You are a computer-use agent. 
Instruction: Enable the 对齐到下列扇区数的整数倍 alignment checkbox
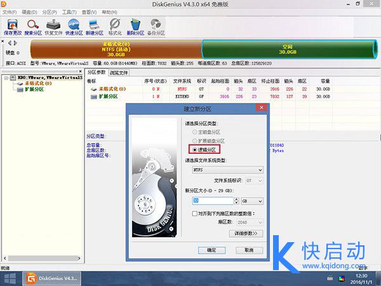coord(195,214)
